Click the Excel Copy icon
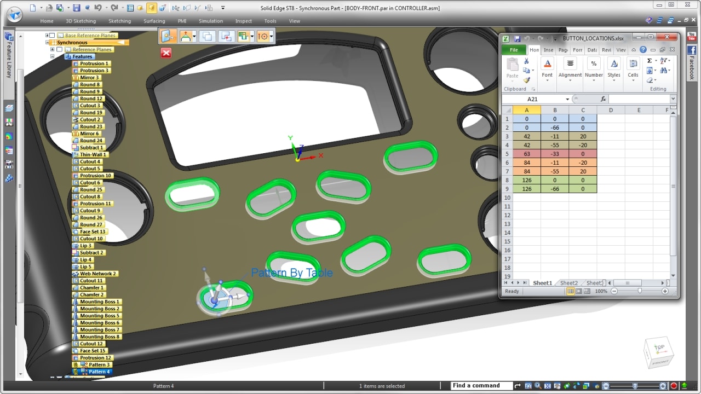 [526, 70]
